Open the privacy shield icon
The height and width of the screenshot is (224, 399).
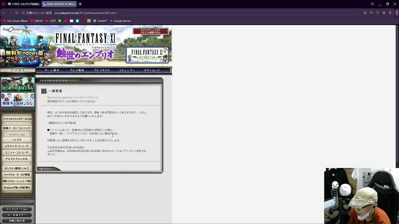(371, 13)
